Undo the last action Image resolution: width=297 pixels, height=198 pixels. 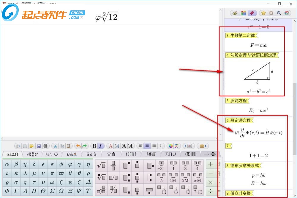(78, 146)
